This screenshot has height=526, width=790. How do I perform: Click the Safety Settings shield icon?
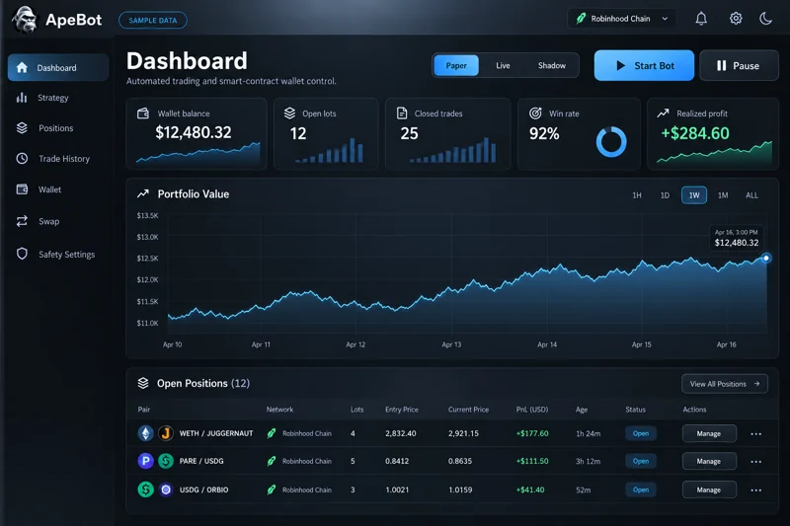point(22,254)
